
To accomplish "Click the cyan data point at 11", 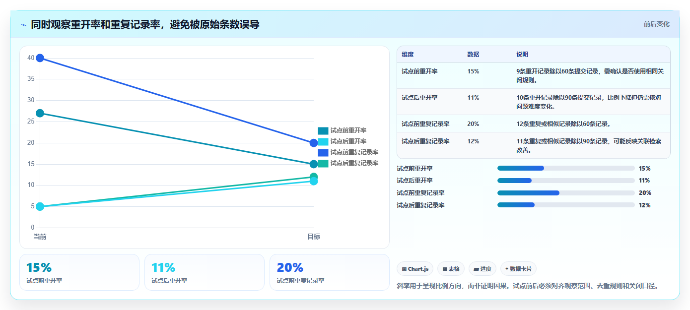I will [x=314, y=181].
